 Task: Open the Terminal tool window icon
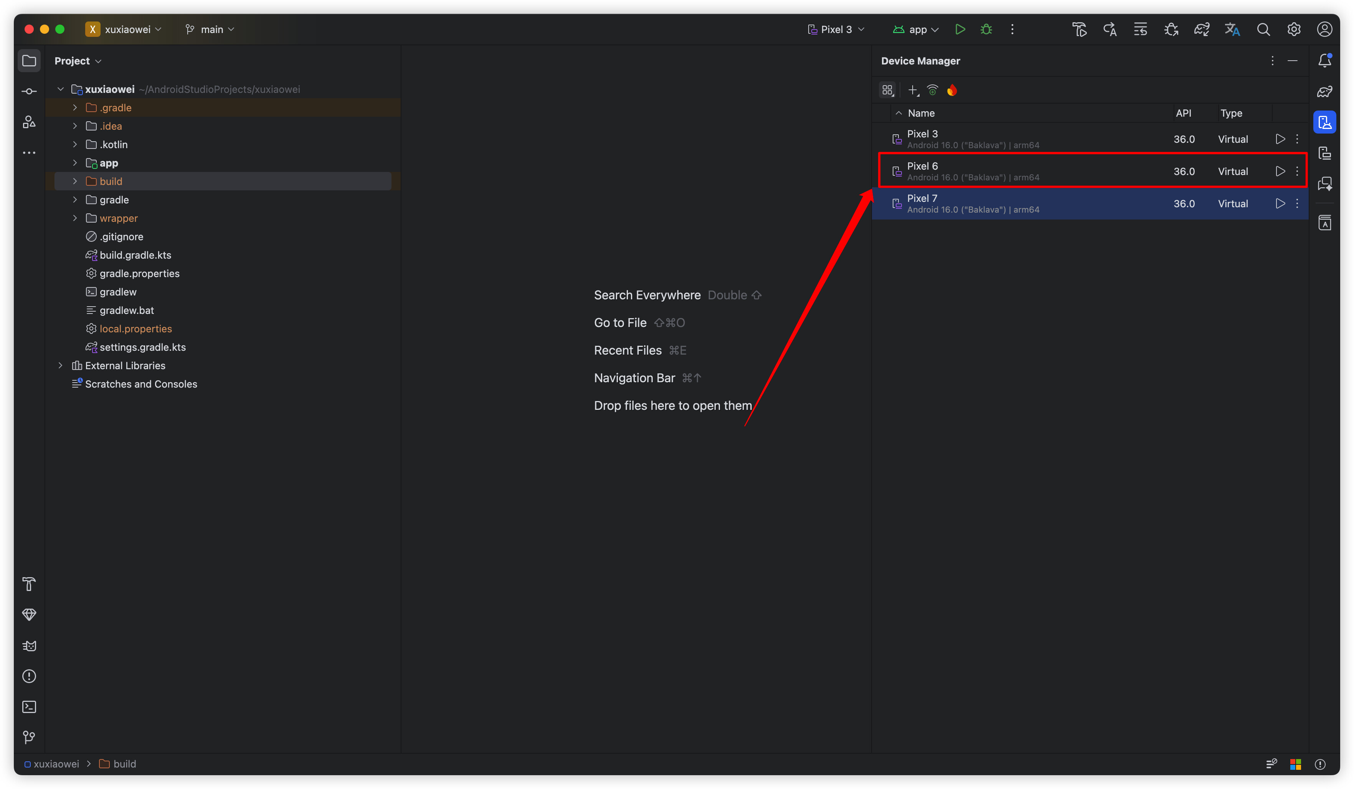[29, 707]
